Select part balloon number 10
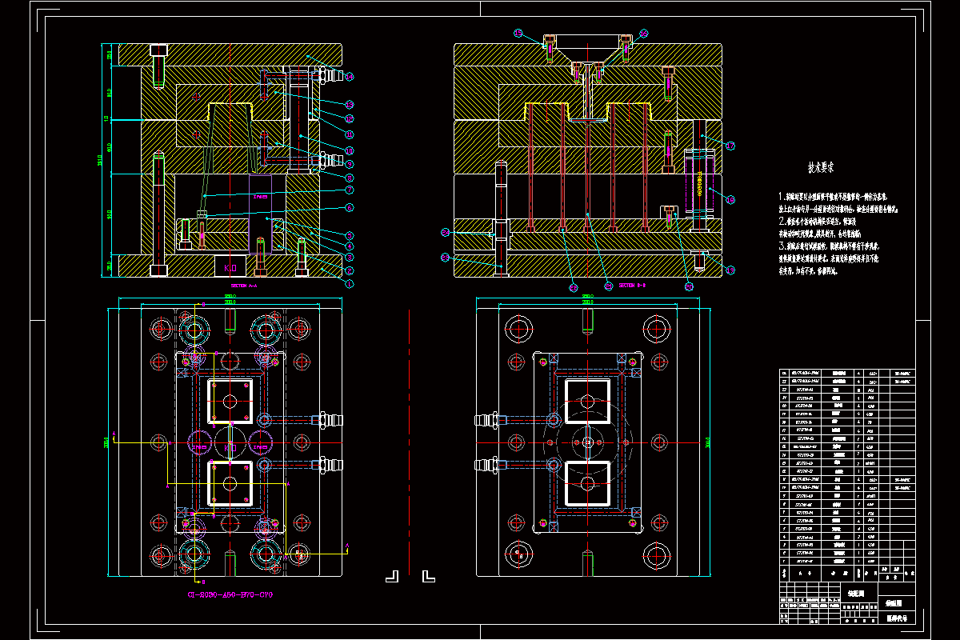Viewport: 960px width, 640px height. (350, 150)
